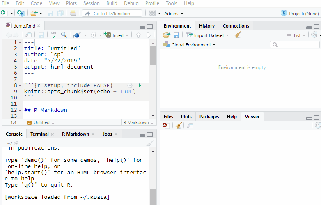Close the demo.Rmd tab
The height and width of the screenshot is (205, 321).
click(x=39, y=26)
